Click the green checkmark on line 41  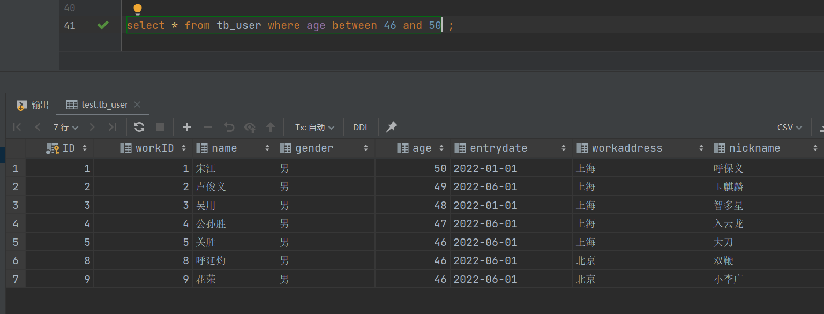tap(103, 25)
